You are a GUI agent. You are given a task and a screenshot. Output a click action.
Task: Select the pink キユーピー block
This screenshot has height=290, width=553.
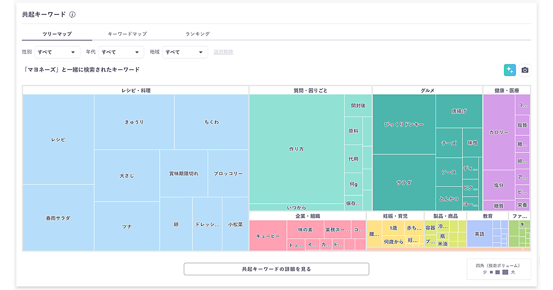click(268, 236)
